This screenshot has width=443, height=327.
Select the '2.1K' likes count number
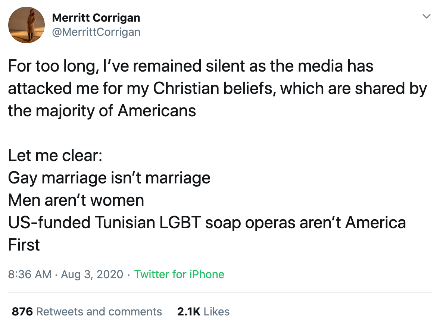pos(189,311)
